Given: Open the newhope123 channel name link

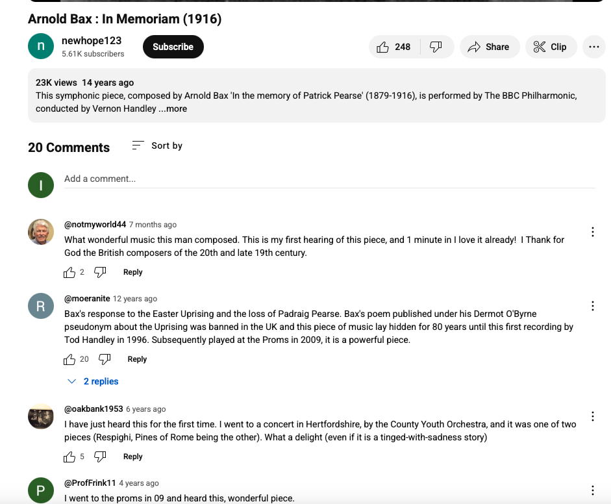Looking at the screenshot, I should [x=92, y=40].
